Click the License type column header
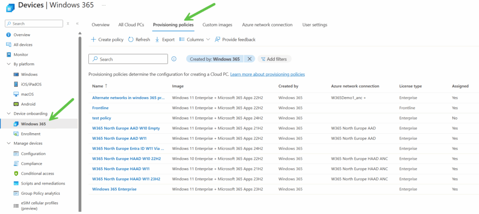This screenshot has height=214, width=479. coord(410,86)
